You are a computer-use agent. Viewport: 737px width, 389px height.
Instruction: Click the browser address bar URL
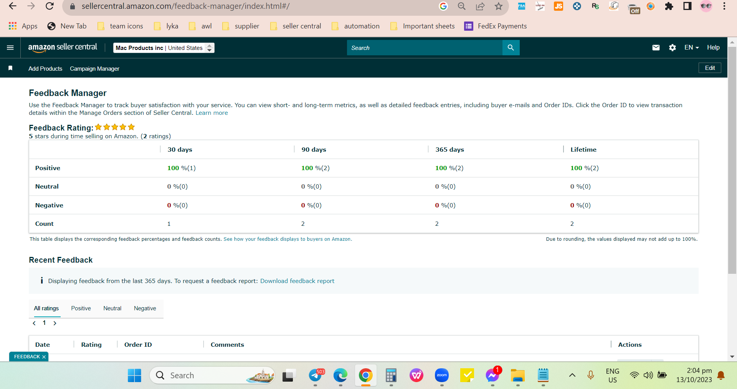click(x=185, y=6)
